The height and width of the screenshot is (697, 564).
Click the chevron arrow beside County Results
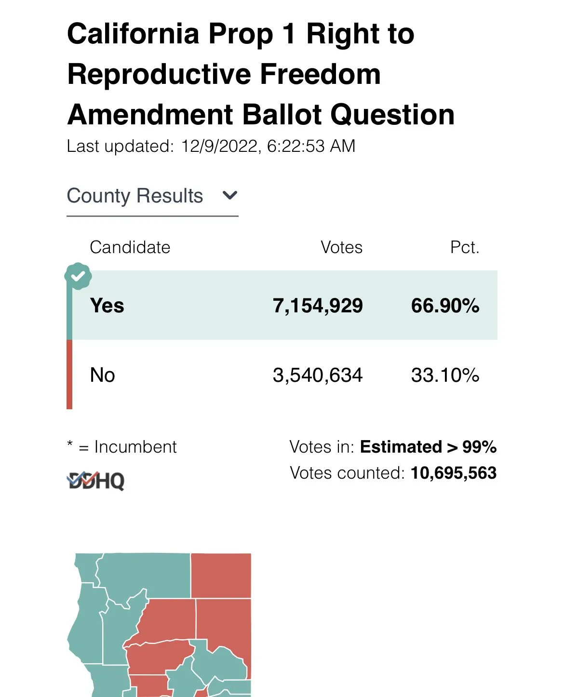tap(230, 196)
